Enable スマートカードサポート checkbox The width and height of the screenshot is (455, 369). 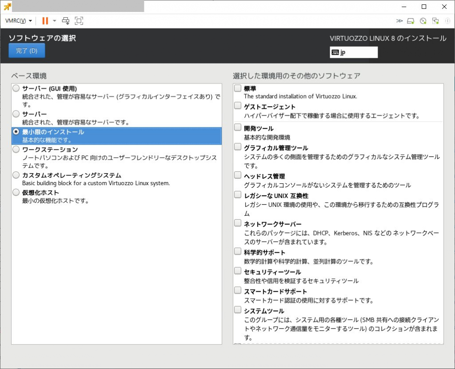click(238, 290)
